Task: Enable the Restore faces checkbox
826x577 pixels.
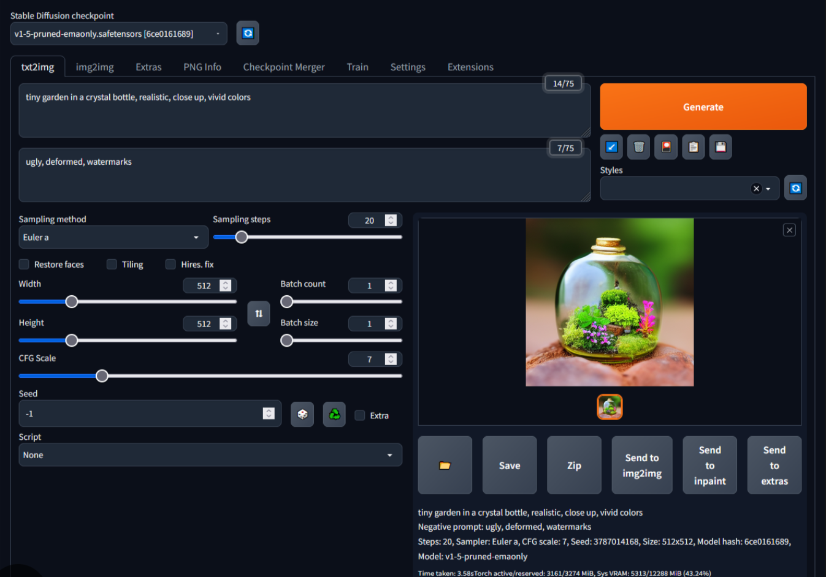Action: 25,265
